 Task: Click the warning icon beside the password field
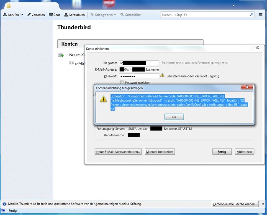coord(162,75)
